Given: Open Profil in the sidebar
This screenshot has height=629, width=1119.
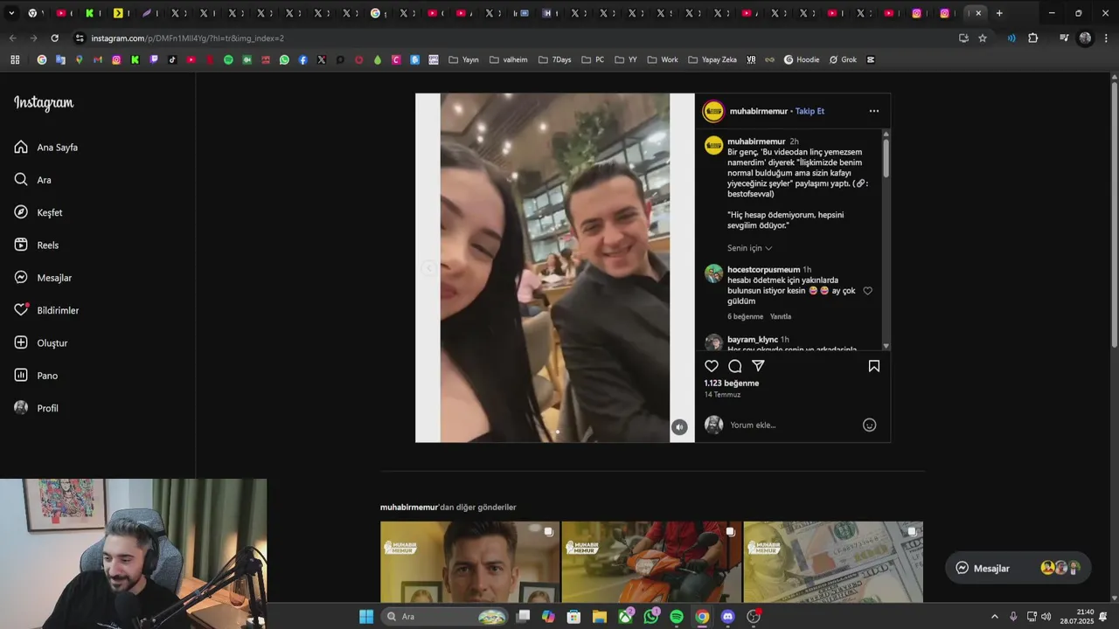Looking at the screenshot, I should click(37, 408).
